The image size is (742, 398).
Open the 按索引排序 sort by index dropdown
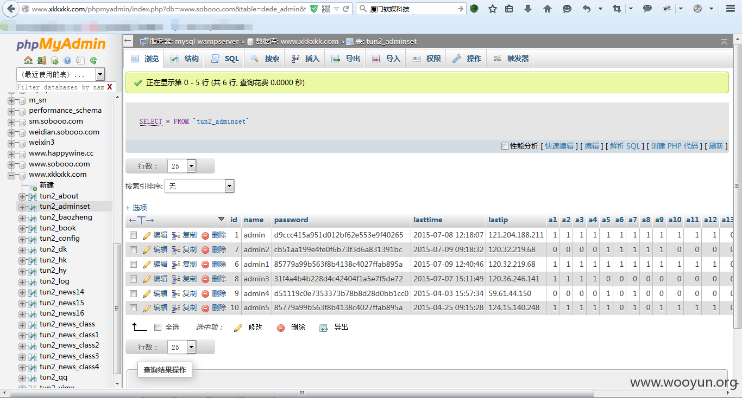pyautogui.click(x=199, y=186)
